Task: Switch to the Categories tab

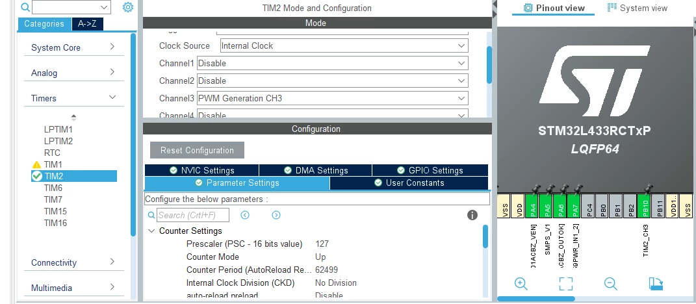Action: (44, 24)
